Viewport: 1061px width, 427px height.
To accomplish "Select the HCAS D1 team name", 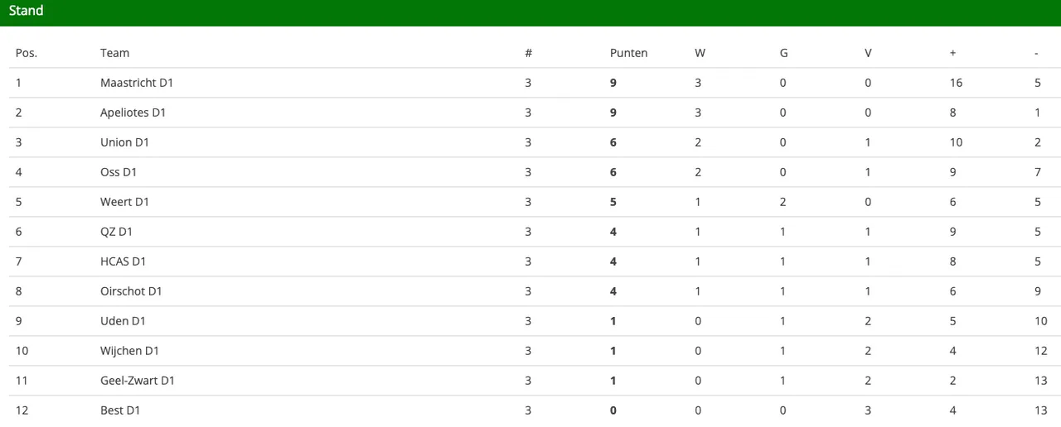I will coord(123,261).
